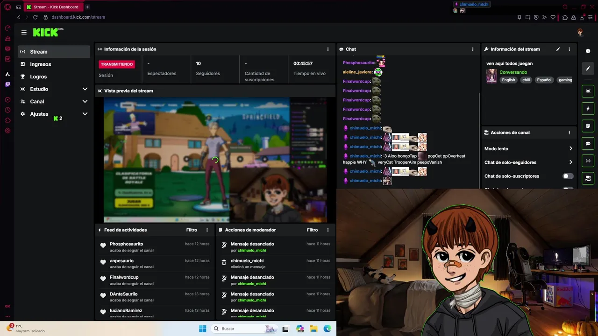The image size is (598, 336).
Task: Click the TRANSMITIENDO status badge
Action: point(117,64)
